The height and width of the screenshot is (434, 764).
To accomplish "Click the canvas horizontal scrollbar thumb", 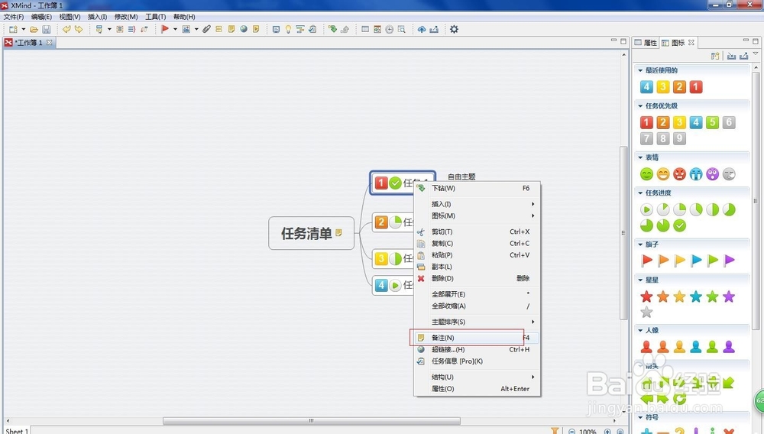I will (x=312, y=421).
